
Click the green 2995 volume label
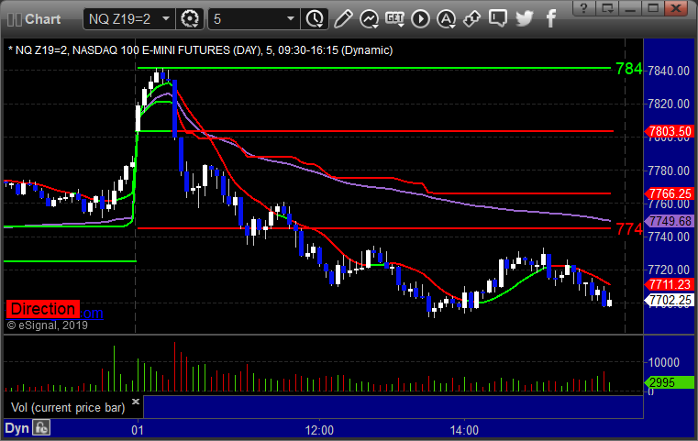(669, 382)
